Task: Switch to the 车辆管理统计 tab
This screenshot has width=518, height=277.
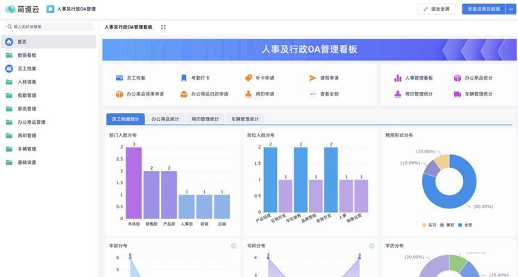Action: click(245, 119)
